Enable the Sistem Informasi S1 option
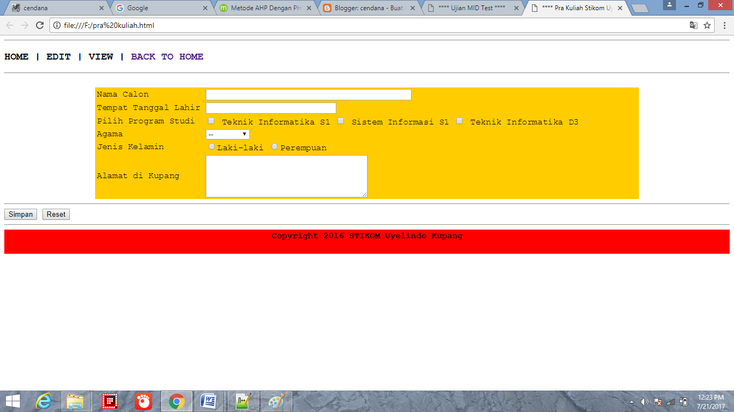This screenshot has width=734, height=412. tap(341, 121)
